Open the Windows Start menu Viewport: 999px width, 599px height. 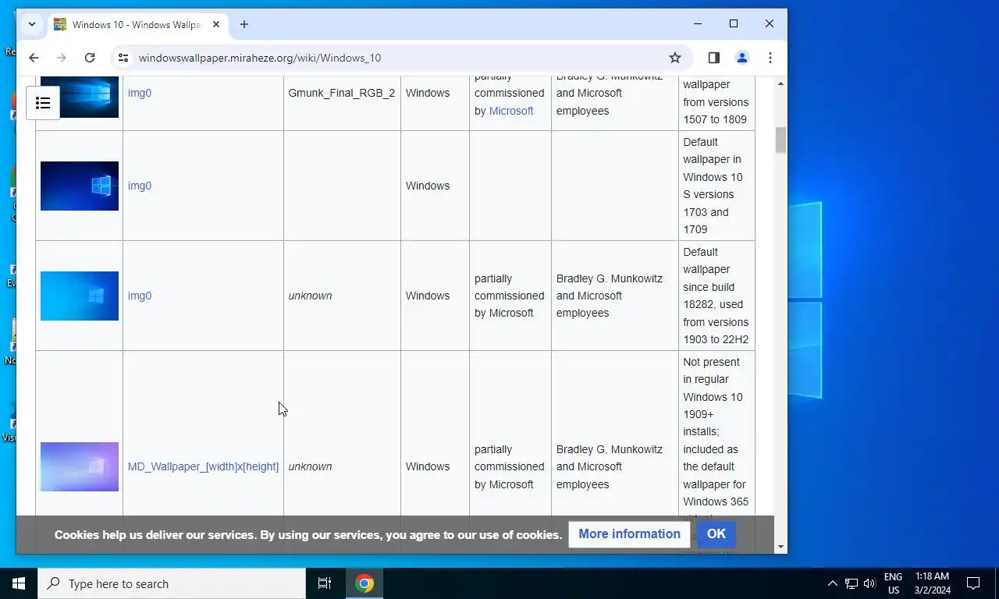(x=19, y=583)
